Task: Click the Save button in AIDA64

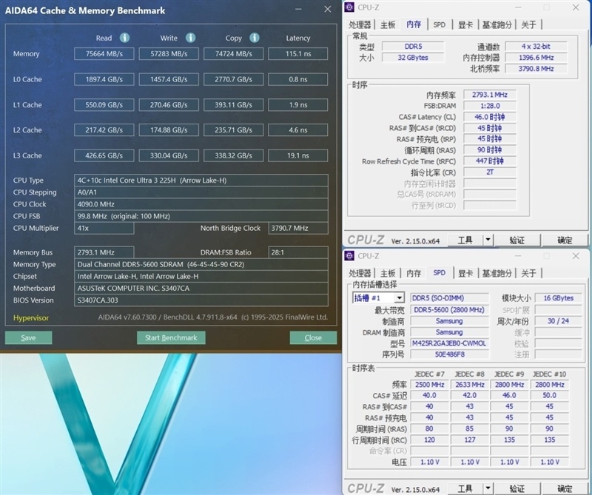Action: pos(28,337)
